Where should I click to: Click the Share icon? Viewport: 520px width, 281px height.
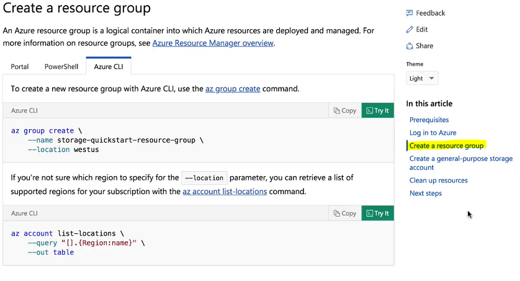410,46
